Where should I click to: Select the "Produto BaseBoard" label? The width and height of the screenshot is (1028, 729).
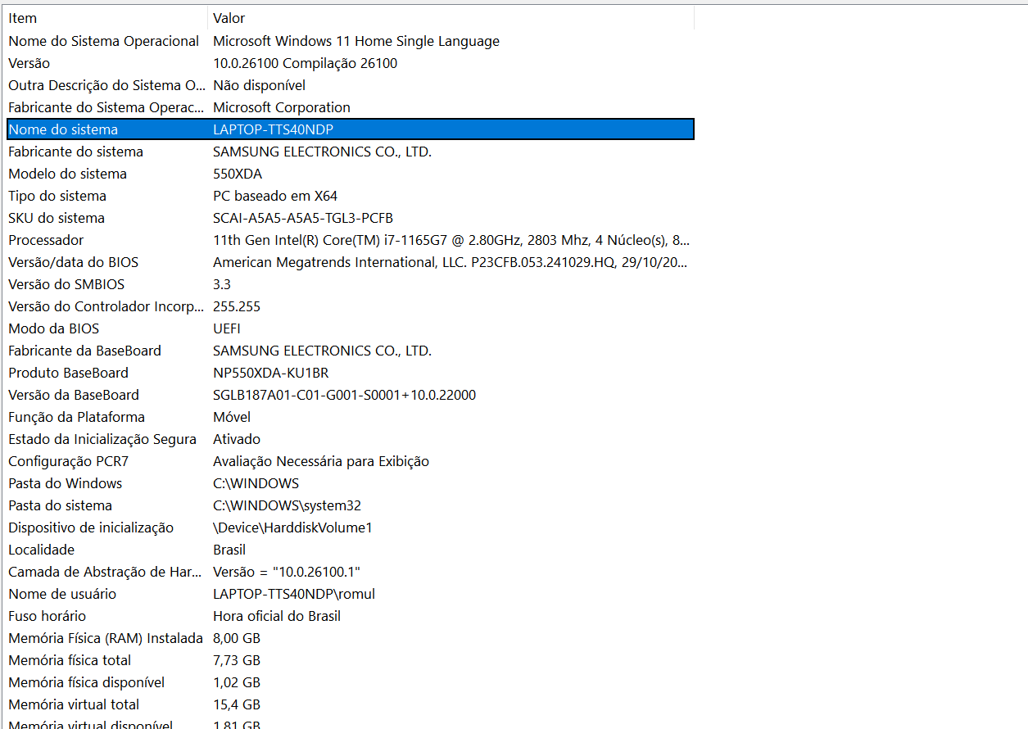click(x=69, y=373)
